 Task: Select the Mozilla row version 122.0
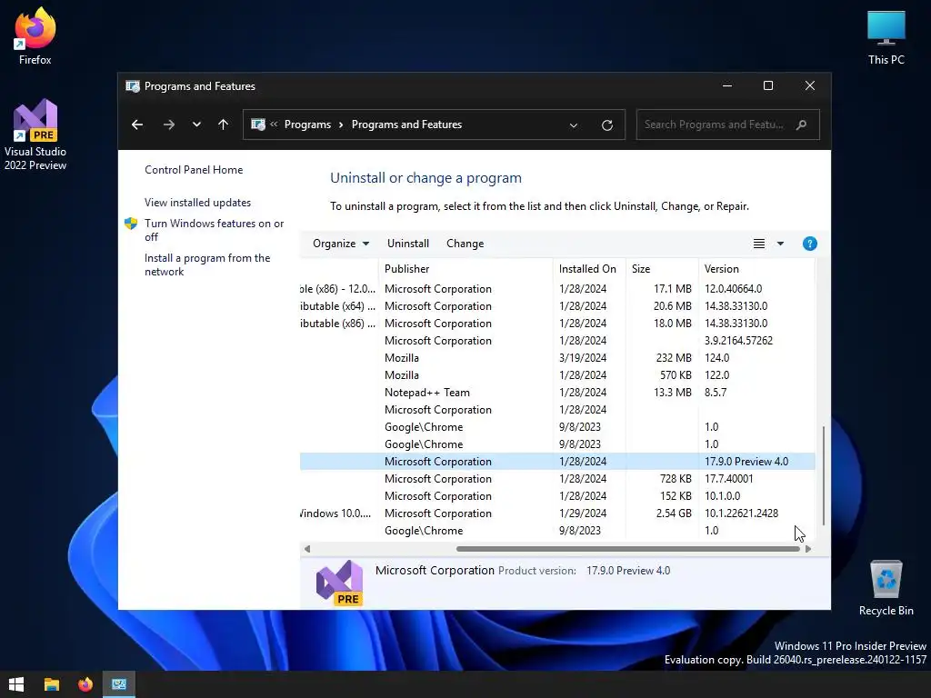[x=557, y=375]
